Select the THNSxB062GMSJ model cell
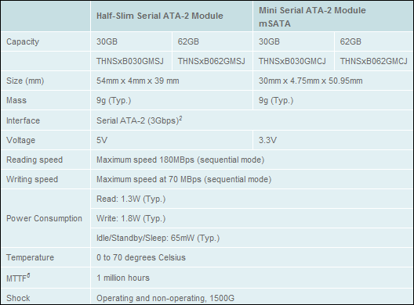This screenshot has width=414, height=305. (211, 61)
